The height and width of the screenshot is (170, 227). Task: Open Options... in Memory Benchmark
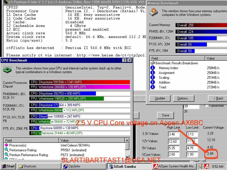click(x=184, y=98)
